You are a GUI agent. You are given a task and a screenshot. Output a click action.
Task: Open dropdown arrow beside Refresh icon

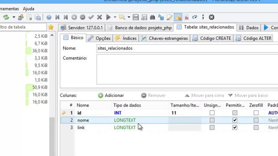[13, 17]
